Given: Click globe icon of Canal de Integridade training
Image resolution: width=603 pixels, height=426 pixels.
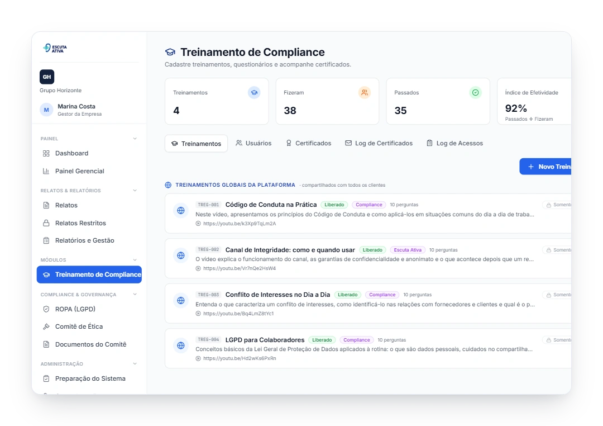Looking at the screenshot, I should point(181,255).
